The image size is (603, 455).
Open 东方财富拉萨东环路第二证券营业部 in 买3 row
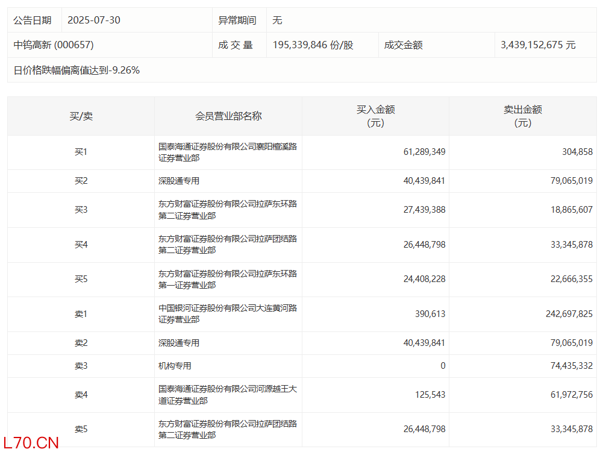pos(227,210)
